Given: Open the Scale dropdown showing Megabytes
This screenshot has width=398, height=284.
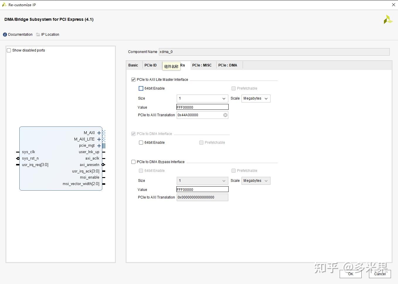Looking at the screenshot, I should coord(266,98).
